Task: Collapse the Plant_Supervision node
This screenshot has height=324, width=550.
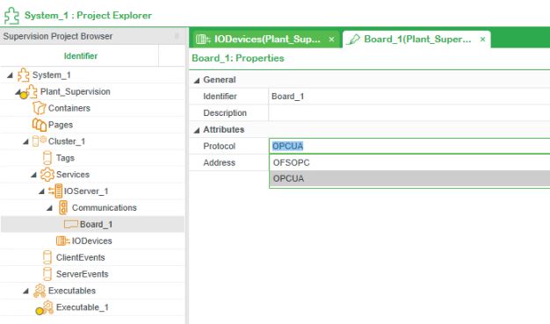Action: coord(18,91)
